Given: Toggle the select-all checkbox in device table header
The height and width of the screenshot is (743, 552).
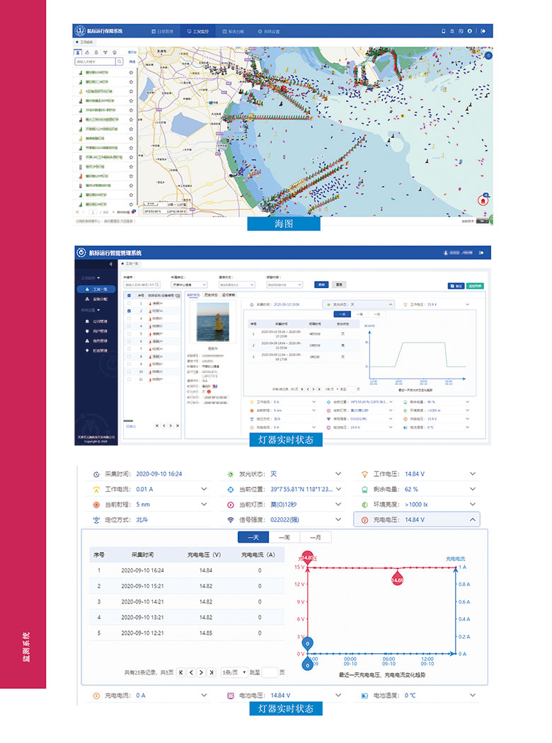Looking at the screenshot, I should click(128, 295).
